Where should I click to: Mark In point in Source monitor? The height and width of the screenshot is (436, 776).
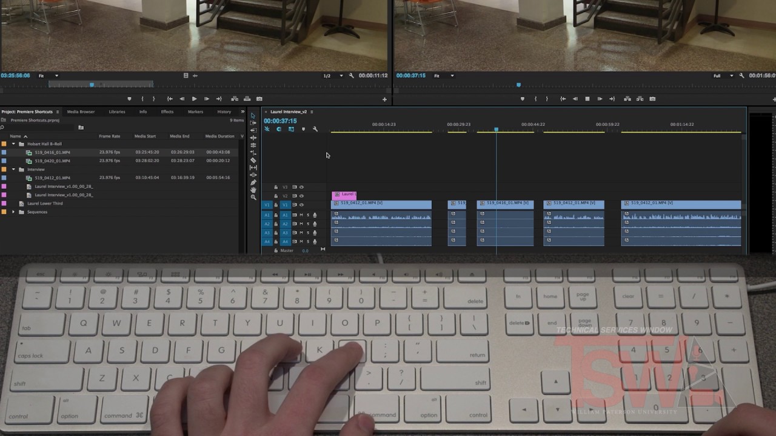(x=142, y=99)
